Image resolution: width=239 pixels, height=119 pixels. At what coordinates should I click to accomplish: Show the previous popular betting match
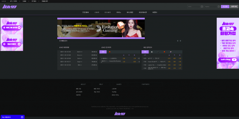coord(177,41)
